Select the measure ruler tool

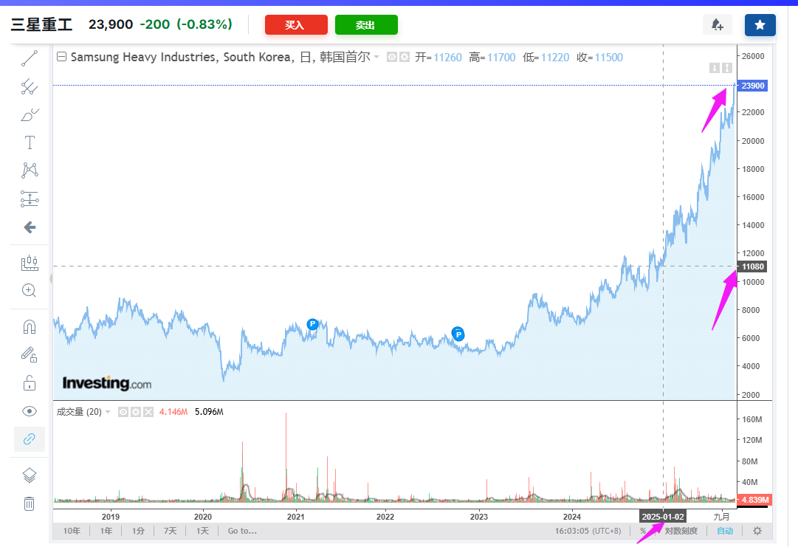(30, 263)
